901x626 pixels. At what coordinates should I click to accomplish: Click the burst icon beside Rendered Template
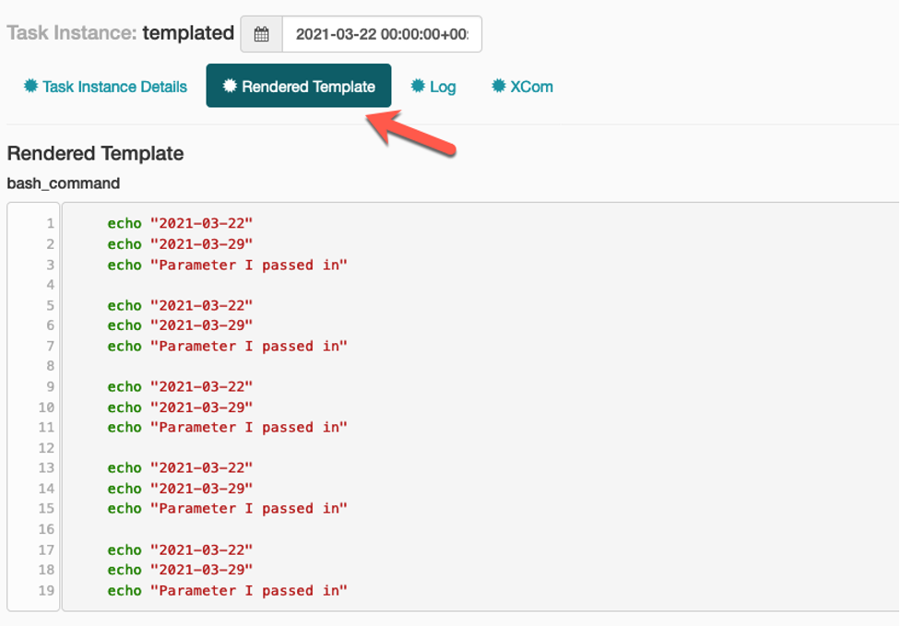(x=229, y=86)
